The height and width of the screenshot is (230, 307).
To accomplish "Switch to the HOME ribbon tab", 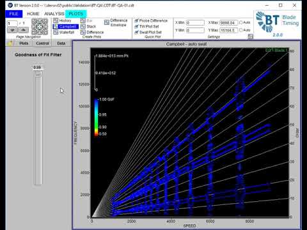I will click(33, 14).
